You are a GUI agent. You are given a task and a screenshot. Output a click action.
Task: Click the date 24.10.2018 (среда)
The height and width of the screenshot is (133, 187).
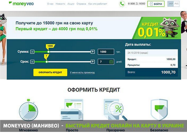tap(138, 53)
